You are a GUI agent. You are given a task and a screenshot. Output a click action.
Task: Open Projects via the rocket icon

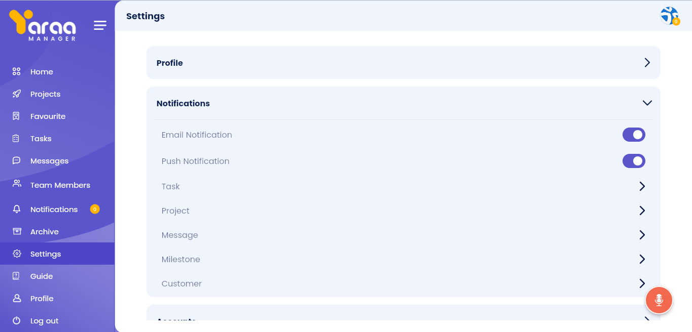click(17, 94)
